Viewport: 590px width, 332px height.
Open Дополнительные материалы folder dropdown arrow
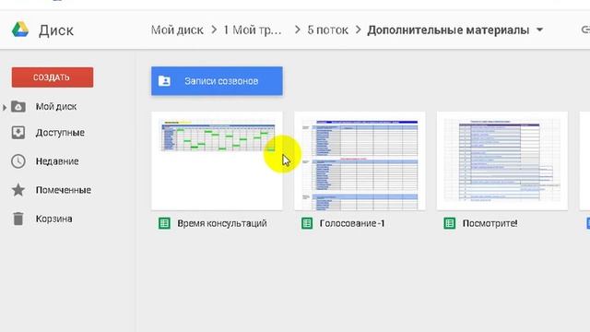click(x=539, y=30)
